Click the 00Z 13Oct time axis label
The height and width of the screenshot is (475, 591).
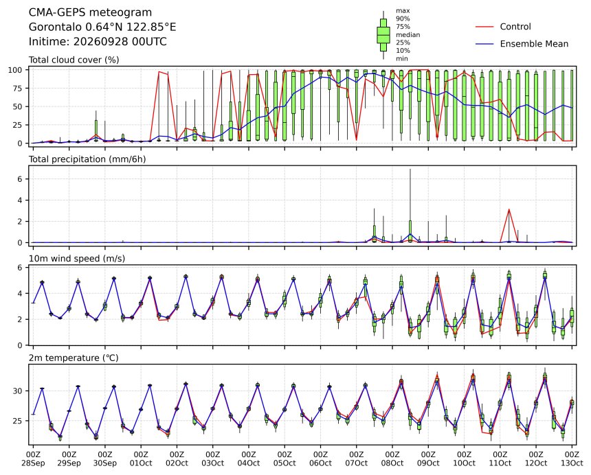coord(572,459)
